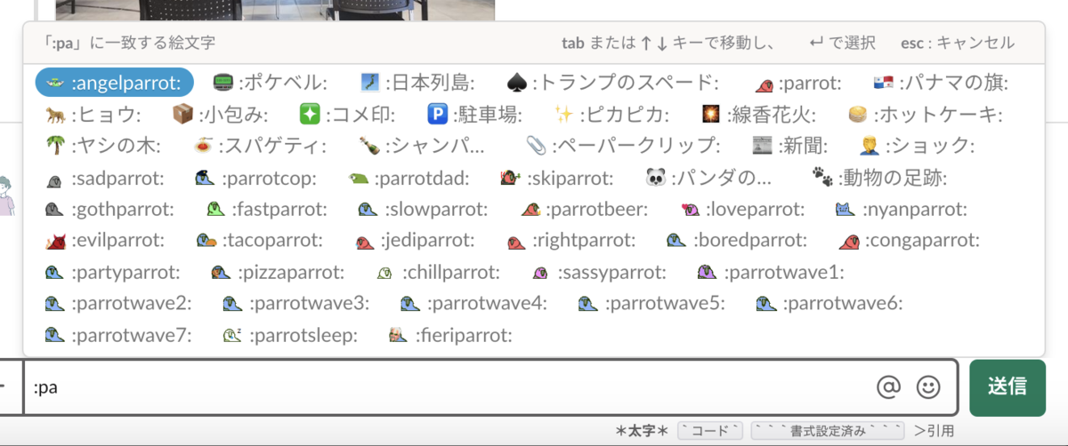The height and width of the screenshot is (446, 1068).
Task: Click the 送信 send button
Action: click(x=1007, y=386)
